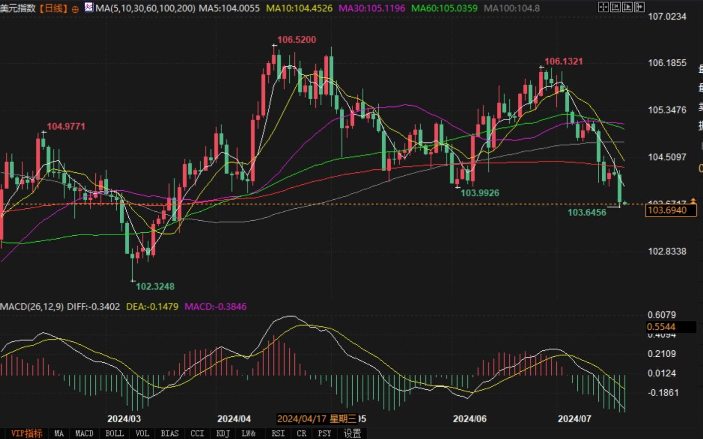
Task: Select the VOL indicator tab
Action: point(142,434)
